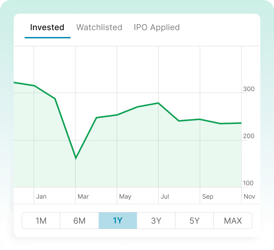The height and width of the screenshot is (250, 274).
Task: Click the active 1Y range button
Action: pos(117,221)
